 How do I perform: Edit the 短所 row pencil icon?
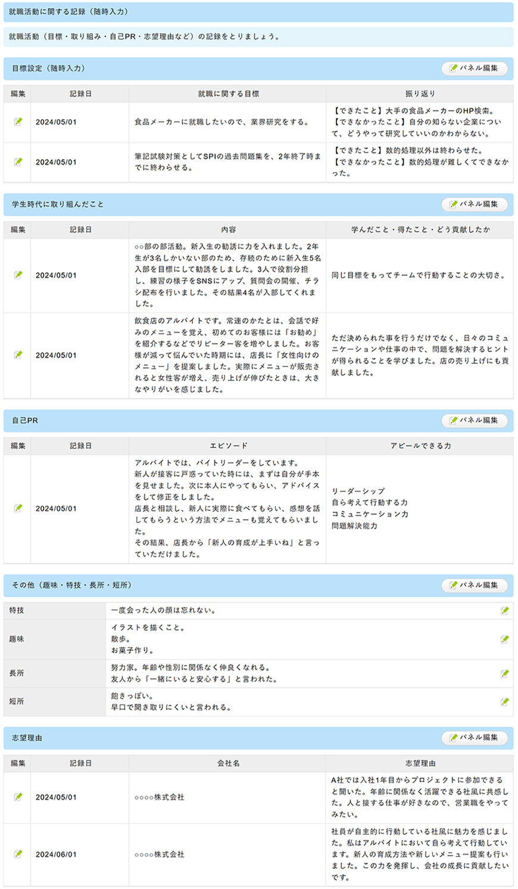pos(504,702)
